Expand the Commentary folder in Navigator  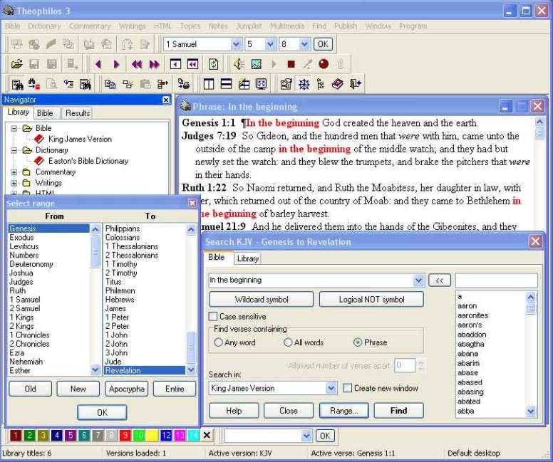click(x=14, y=172)
